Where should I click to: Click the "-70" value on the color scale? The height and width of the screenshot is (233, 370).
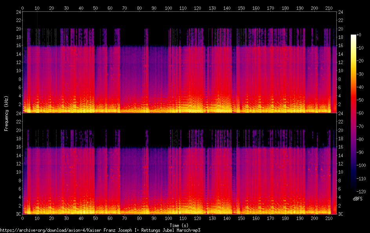click(360, 126)
